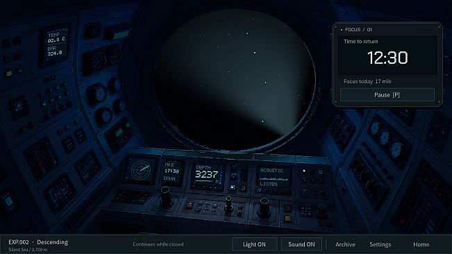Image resolution: width=452 pixels, height=254 pixels.
Task: Go to Home
Action: (421, 244)
